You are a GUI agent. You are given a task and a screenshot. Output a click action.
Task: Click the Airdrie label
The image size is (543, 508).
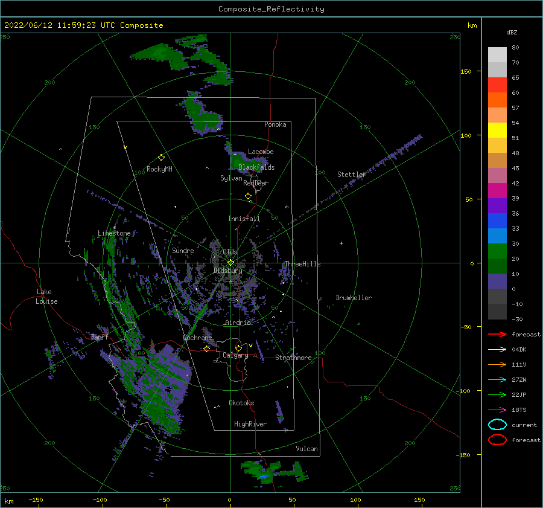[x=238, y=323]
